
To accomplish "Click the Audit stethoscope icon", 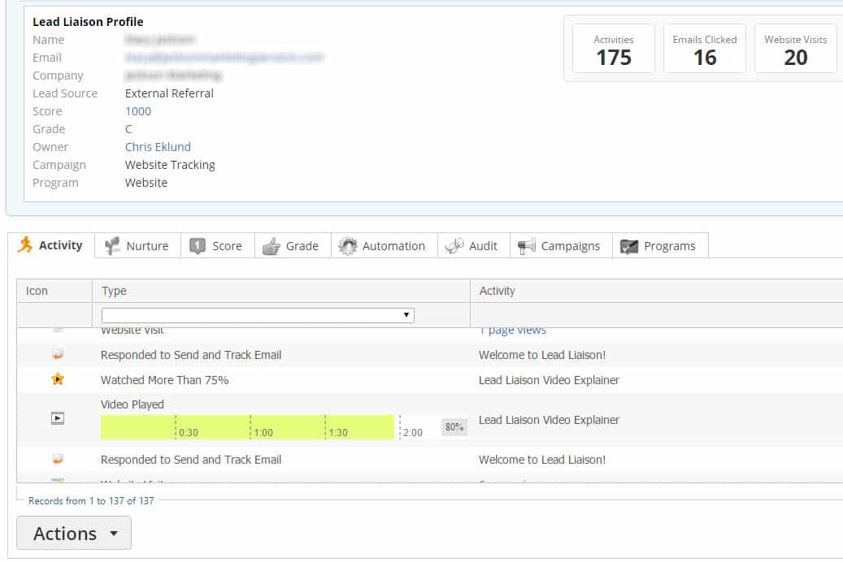I will [x=454, y=245].
